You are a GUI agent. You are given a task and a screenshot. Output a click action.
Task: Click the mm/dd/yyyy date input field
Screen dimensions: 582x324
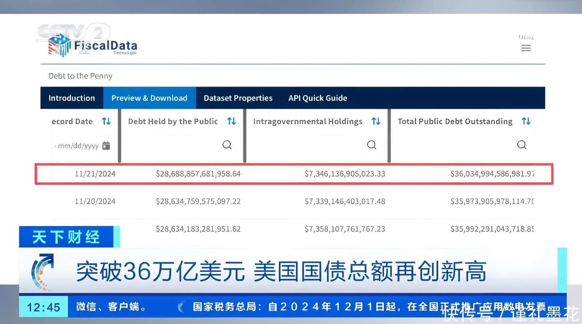tap(78, 146)
